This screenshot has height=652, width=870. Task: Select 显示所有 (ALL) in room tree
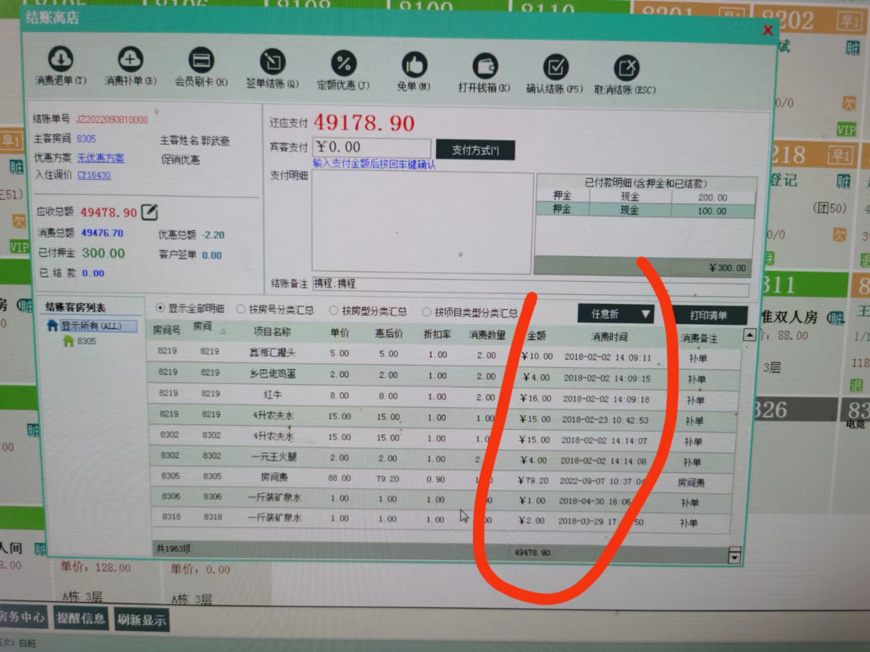coord(92,326)
